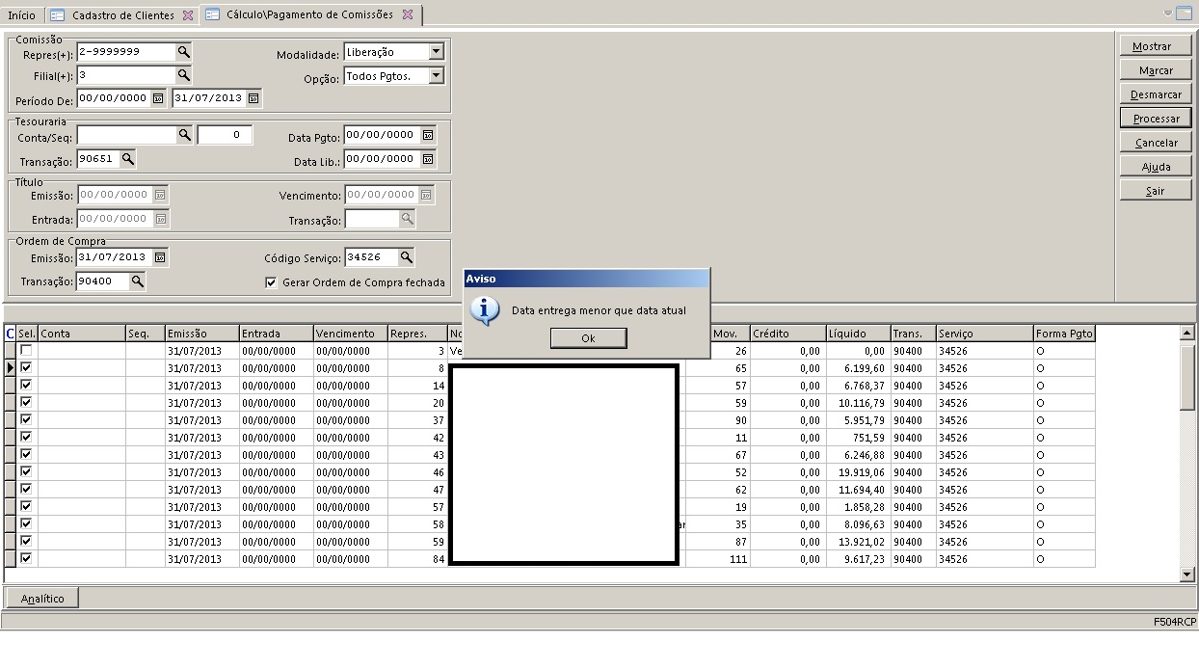Image resolution: width=1199 pixels, height=669 pixels.
Task: Switch to Cadastro de Clientes tab
Action: 122,15
